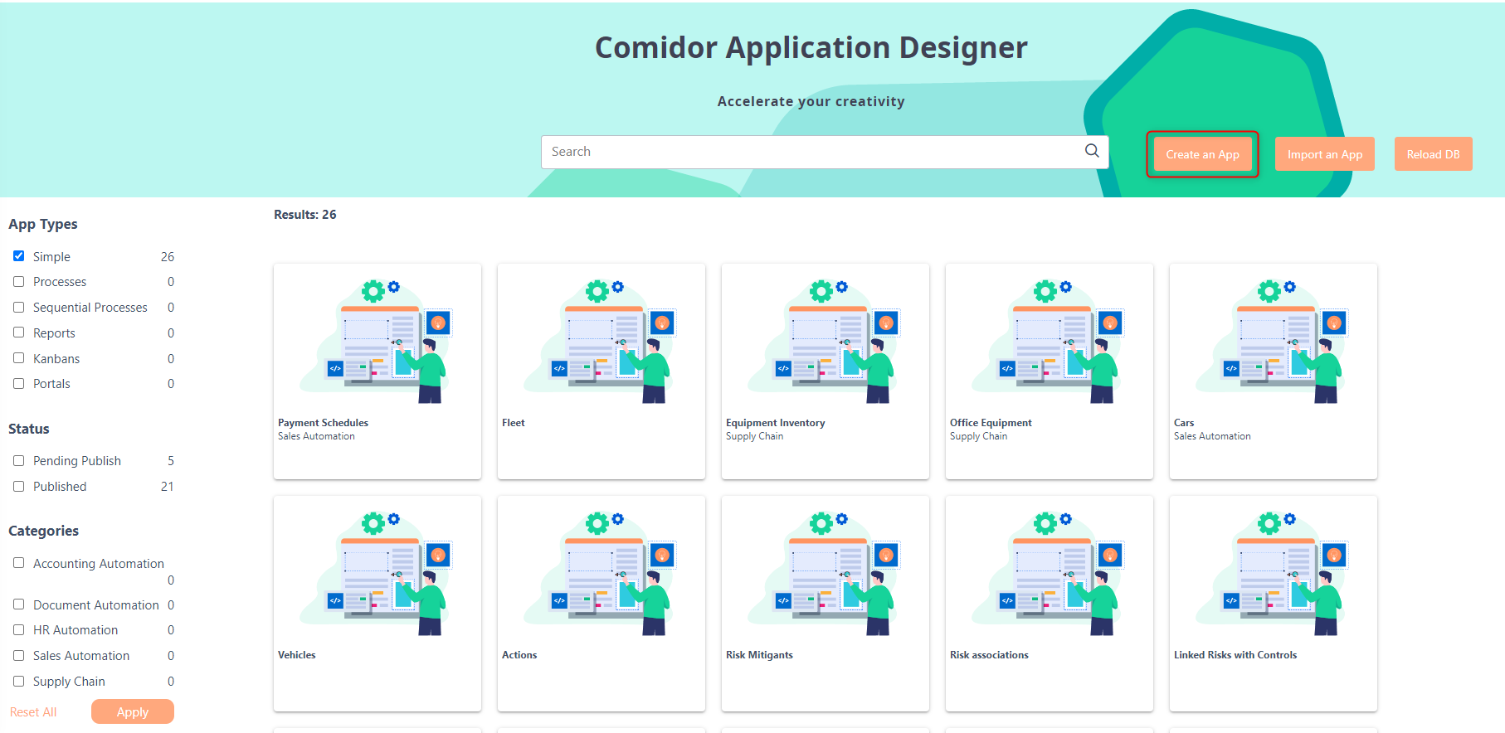Select the Sales Automation category checkbox
Viewport: 1505px width, 733px height.
(18, 656)
